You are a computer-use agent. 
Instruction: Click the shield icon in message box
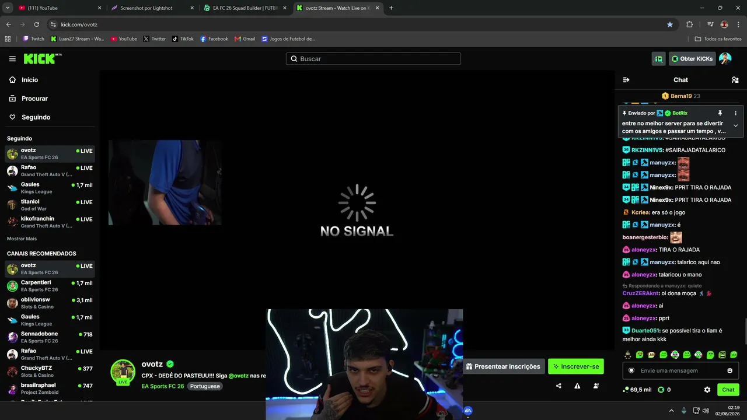pyautogui.click(x=631, y=370)
